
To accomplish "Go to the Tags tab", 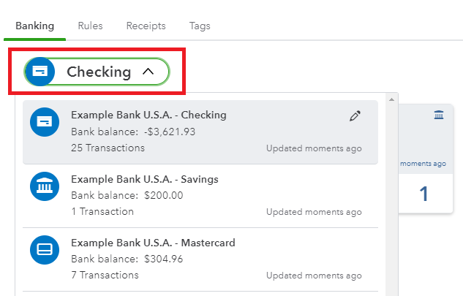I will [200, 26].
